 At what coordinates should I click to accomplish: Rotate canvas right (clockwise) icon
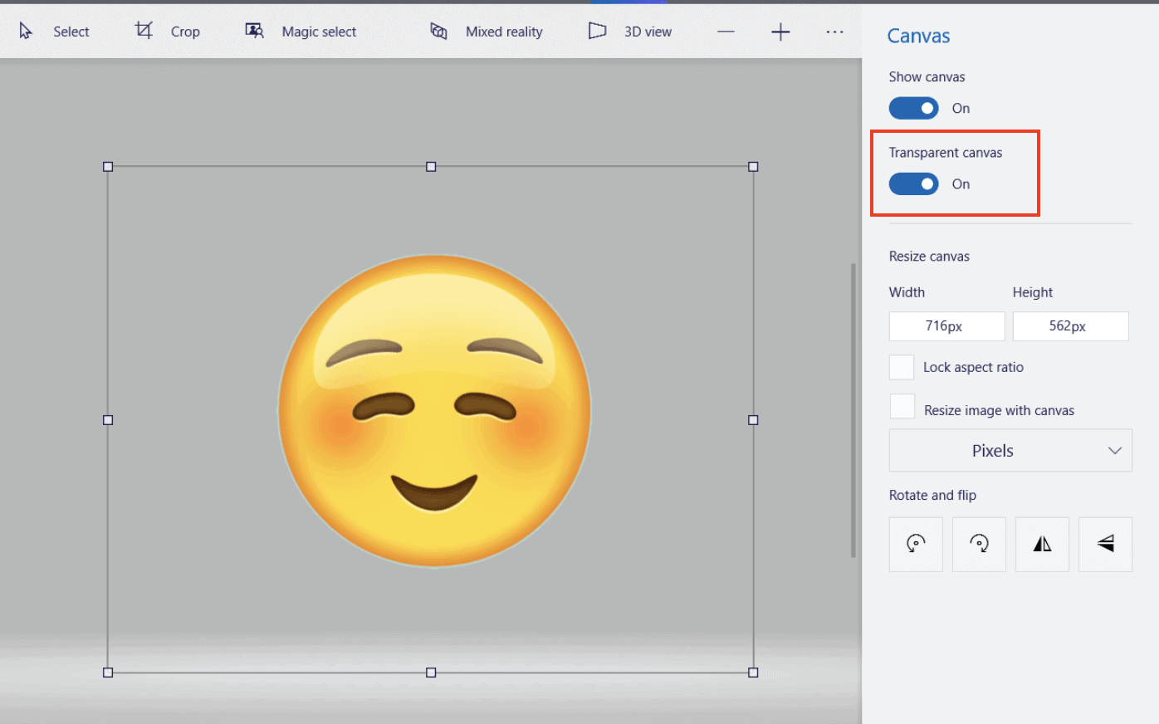click(x=979, y=544)
